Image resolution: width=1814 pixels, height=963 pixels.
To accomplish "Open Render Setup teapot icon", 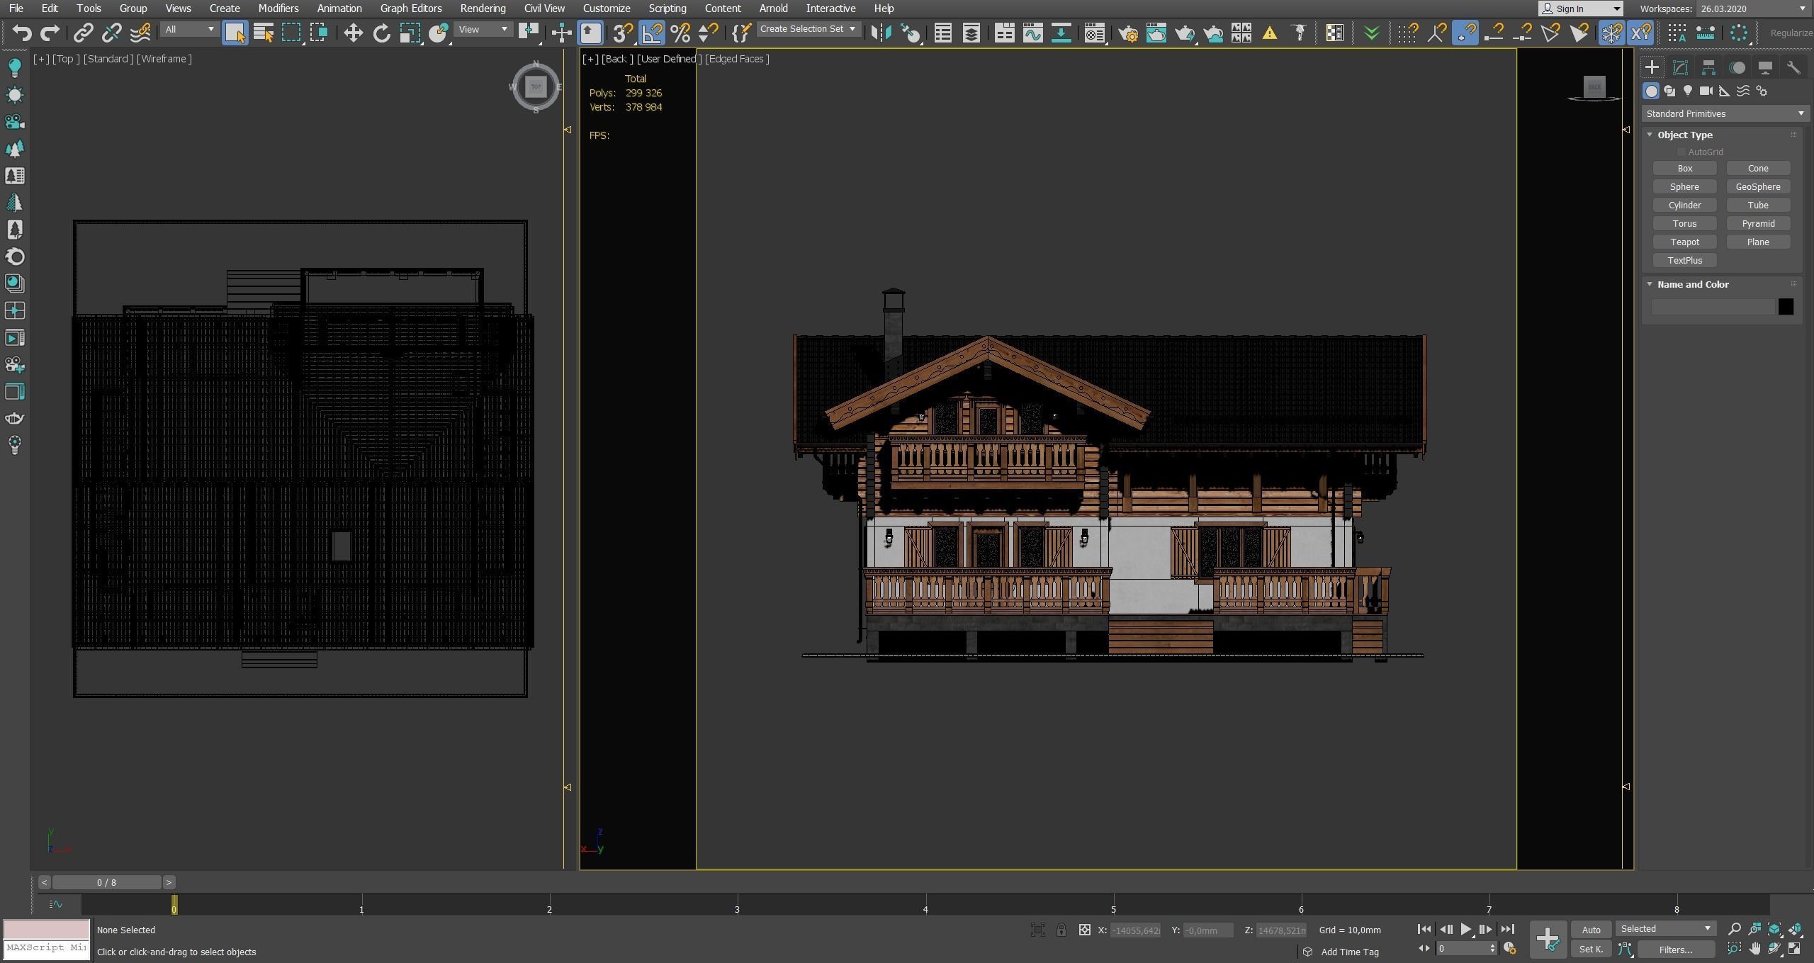I will 1127,33.
